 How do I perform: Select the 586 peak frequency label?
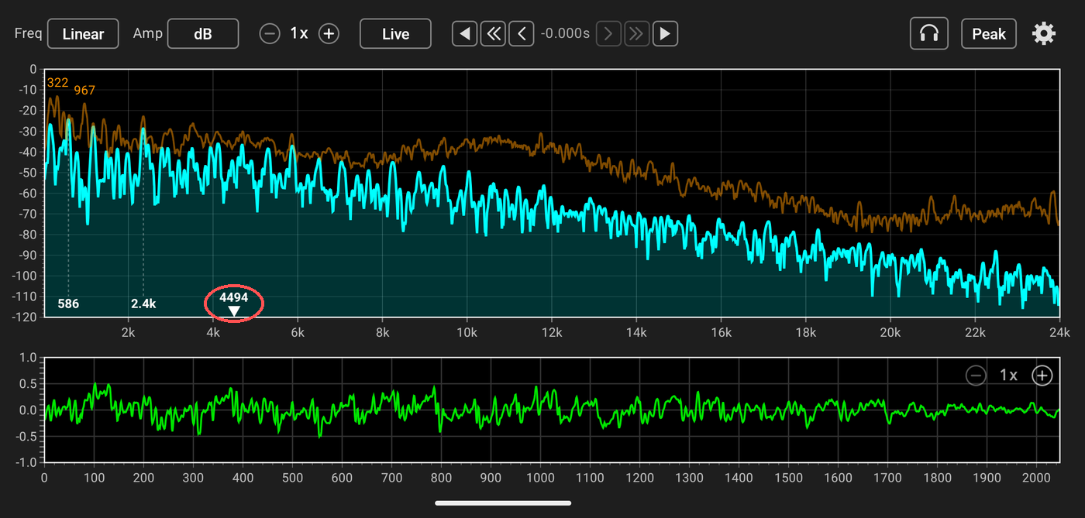[68, 304]
